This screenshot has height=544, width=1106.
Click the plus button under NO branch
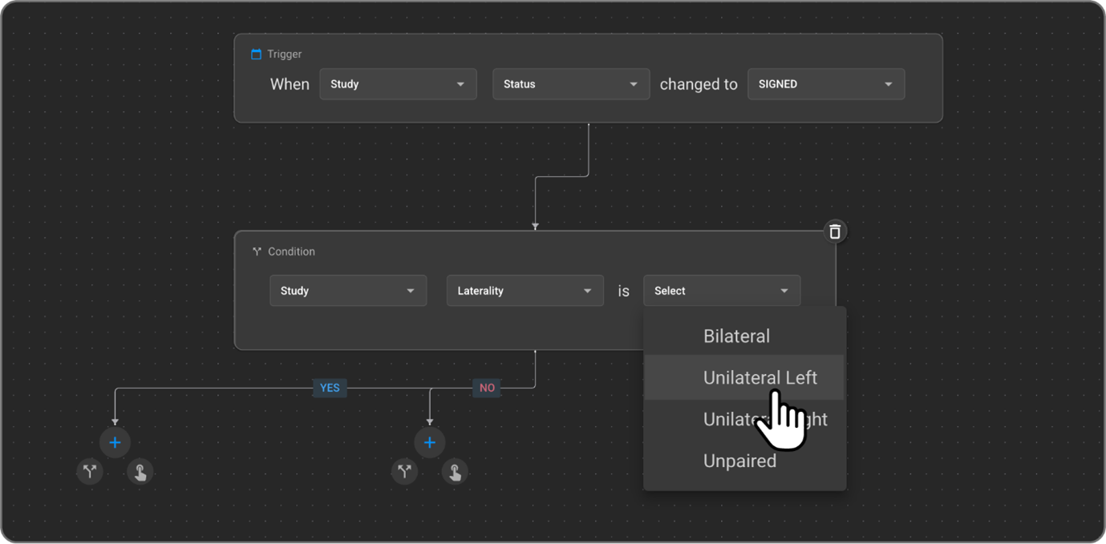pos(429,442)
